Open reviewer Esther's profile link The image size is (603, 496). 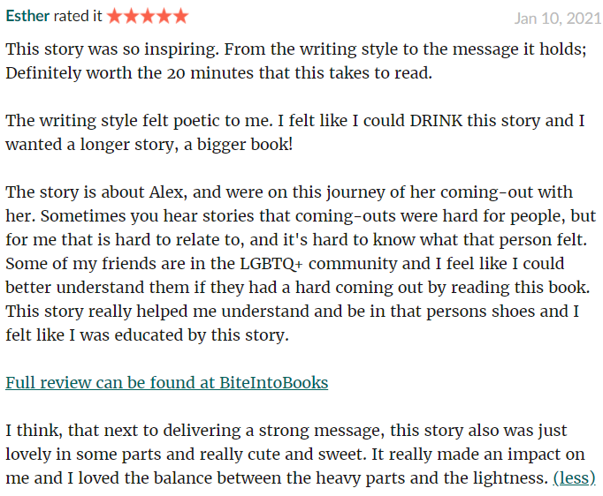pos(27,17)
